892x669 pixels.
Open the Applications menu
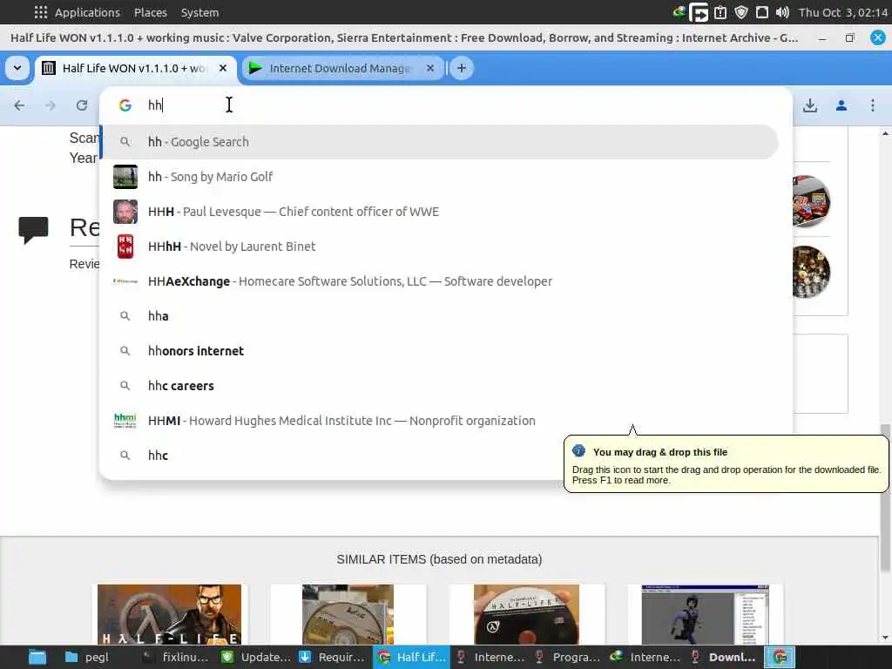coord(77,12)
